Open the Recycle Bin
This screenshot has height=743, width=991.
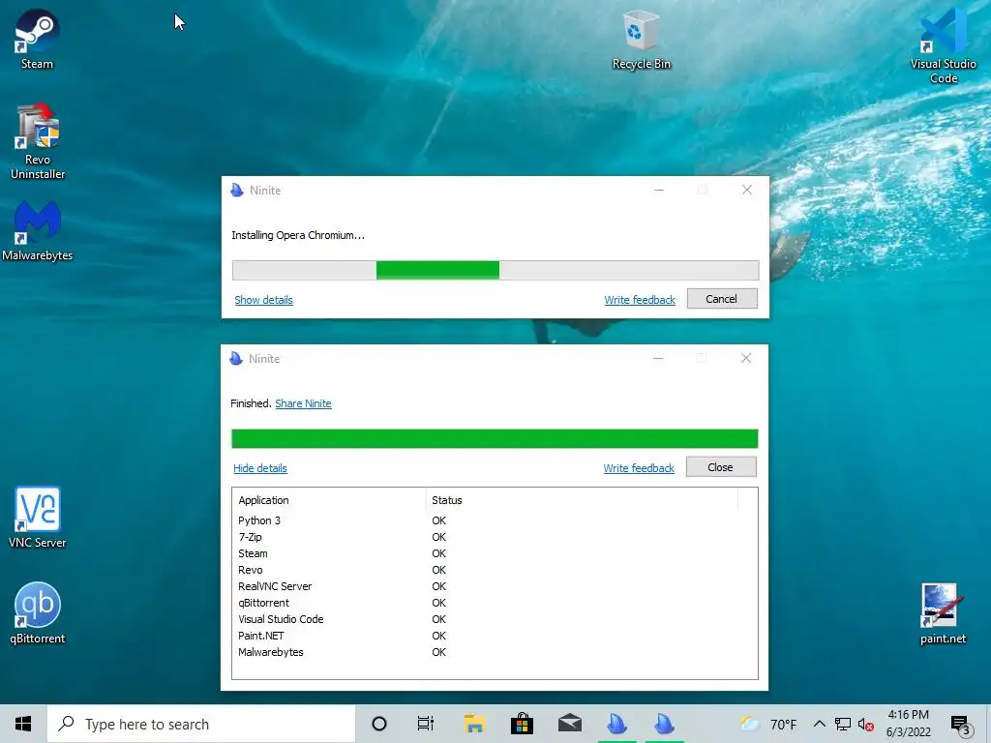(642, 39)
